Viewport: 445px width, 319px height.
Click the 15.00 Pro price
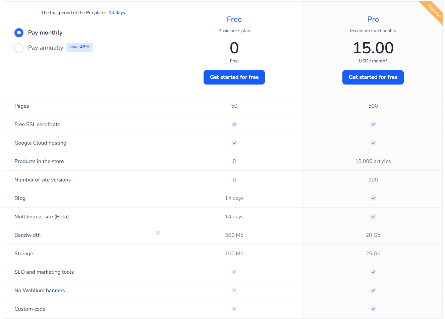[373, 48]
